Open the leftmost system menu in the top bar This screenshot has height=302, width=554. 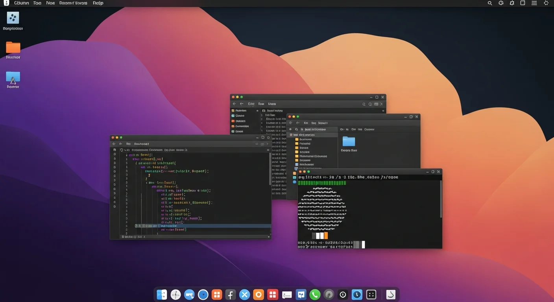click(x=6, y=3)
